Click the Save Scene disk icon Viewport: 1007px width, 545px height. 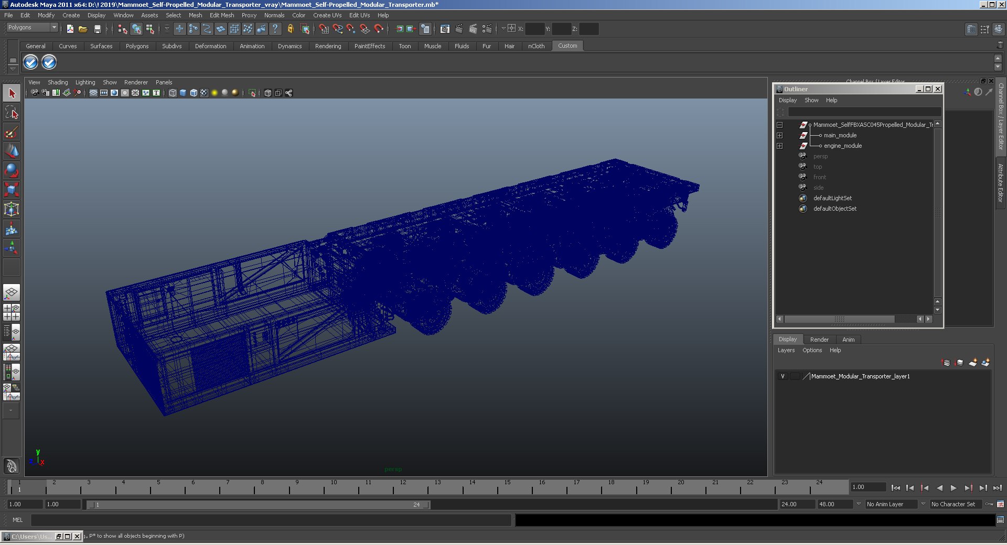coord(97,29)
